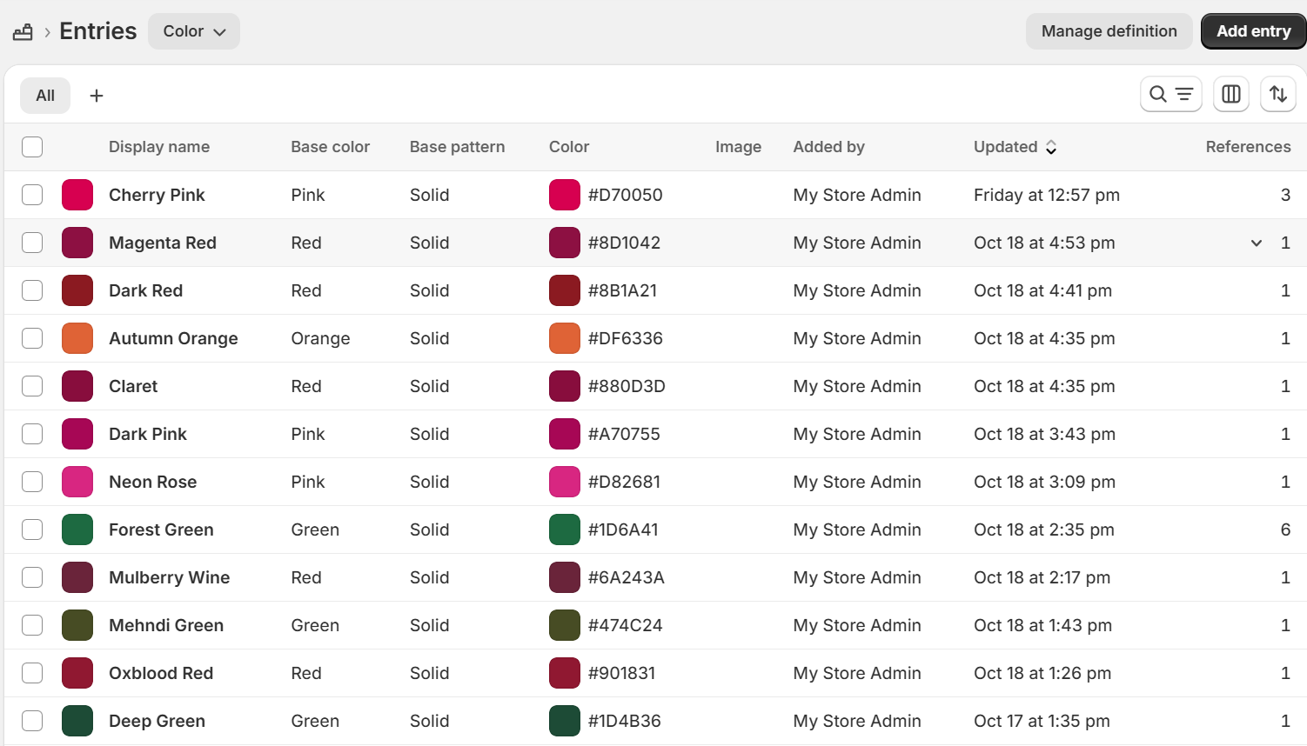Image resolution: width=1307 pixels, height=746 pixels.
Task: Check the Deep Green row checkbox
Action: point(32,721)
